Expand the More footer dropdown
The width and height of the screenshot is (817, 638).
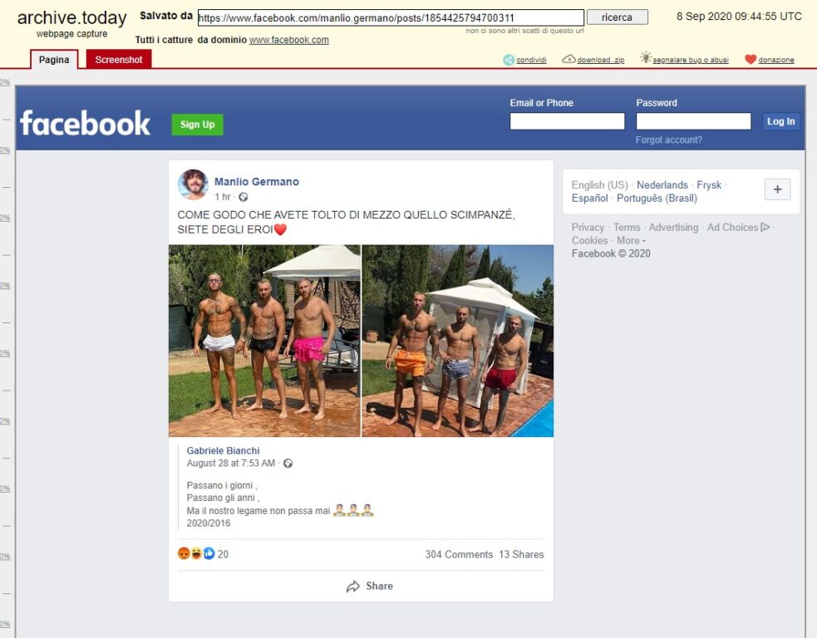pyautogui.click(x=631, y=241)
